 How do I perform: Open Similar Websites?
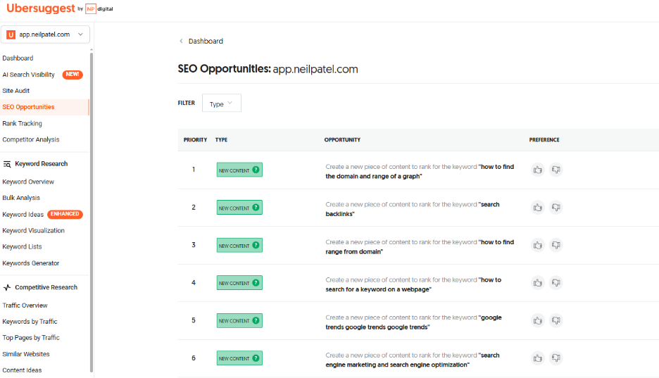pos(25,354)
